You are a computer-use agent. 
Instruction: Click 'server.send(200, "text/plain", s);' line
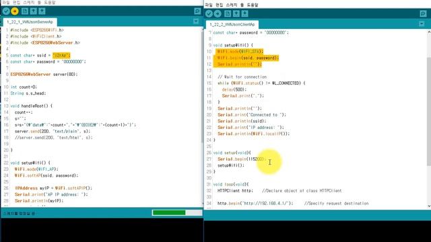[53, 132]
